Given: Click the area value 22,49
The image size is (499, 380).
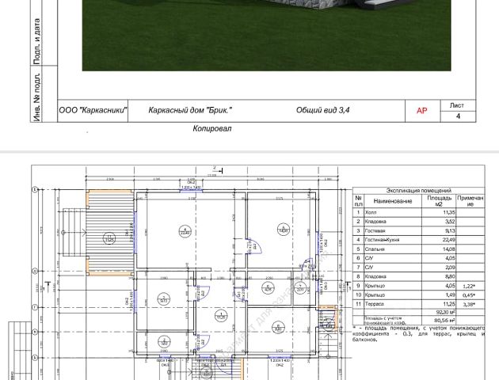Looking at the screenshot, I should tap(449, 240).
